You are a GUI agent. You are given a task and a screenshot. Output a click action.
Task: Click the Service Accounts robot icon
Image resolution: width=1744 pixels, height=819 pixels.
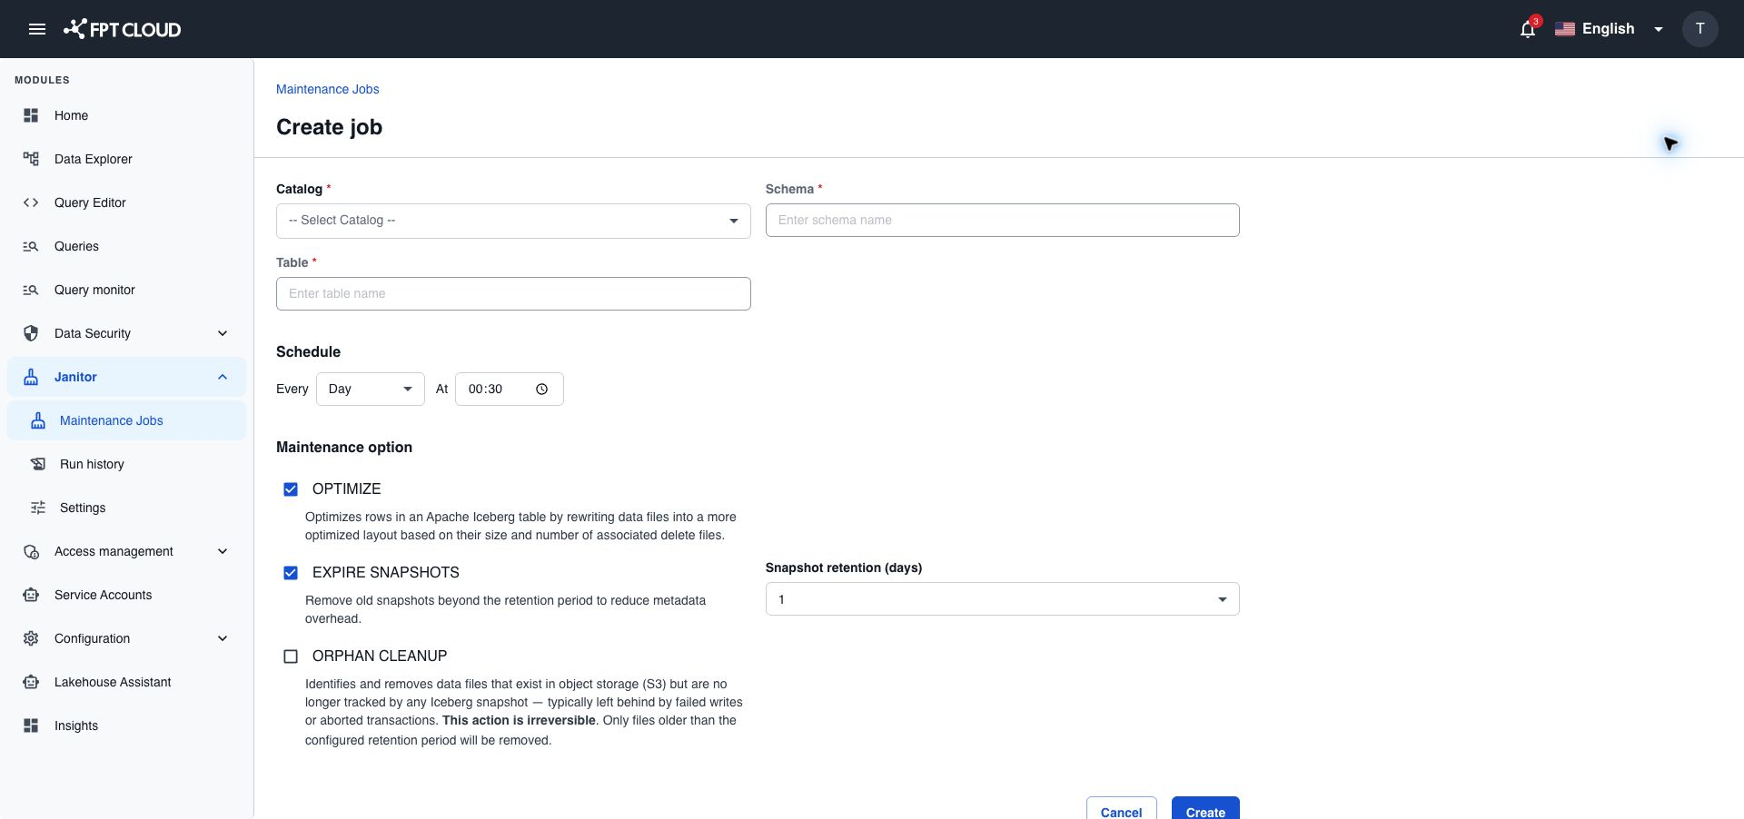pos(31,595)
